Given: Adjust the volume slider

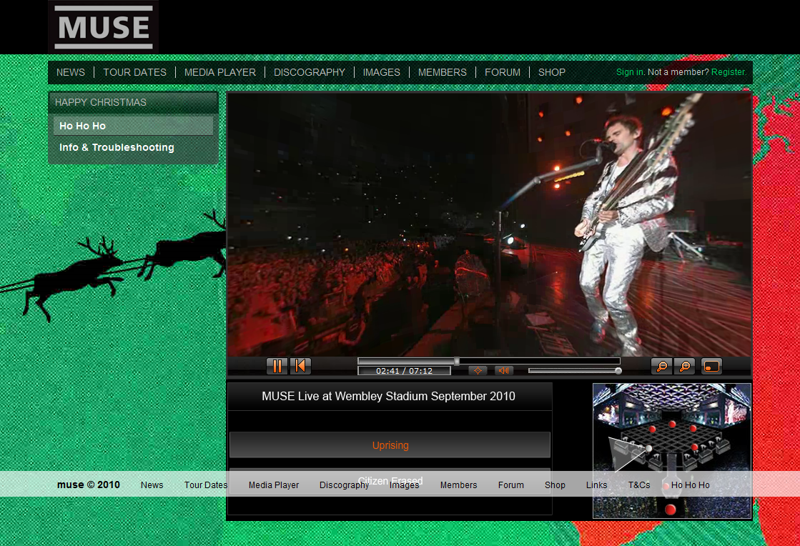Looking at the screenshot, I should (x=575, y=371).
